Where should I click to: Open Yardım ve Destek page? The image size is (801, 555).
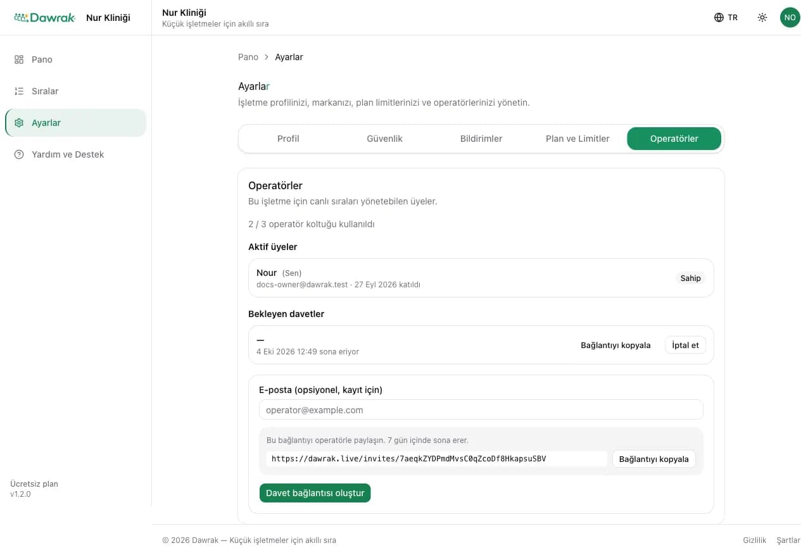(x=75, y=154)
